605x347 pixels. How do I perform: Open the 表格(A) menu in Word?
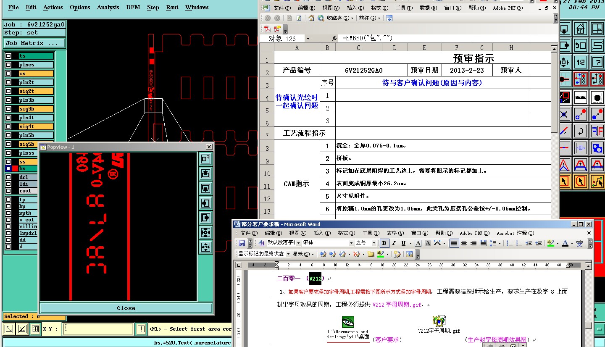pos(395,233)
